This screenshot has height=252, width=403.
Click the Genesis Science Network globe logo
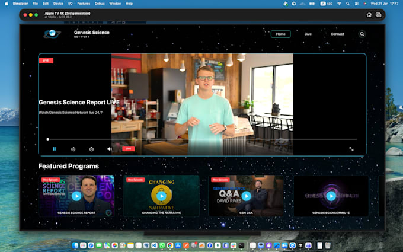point(52,34)
